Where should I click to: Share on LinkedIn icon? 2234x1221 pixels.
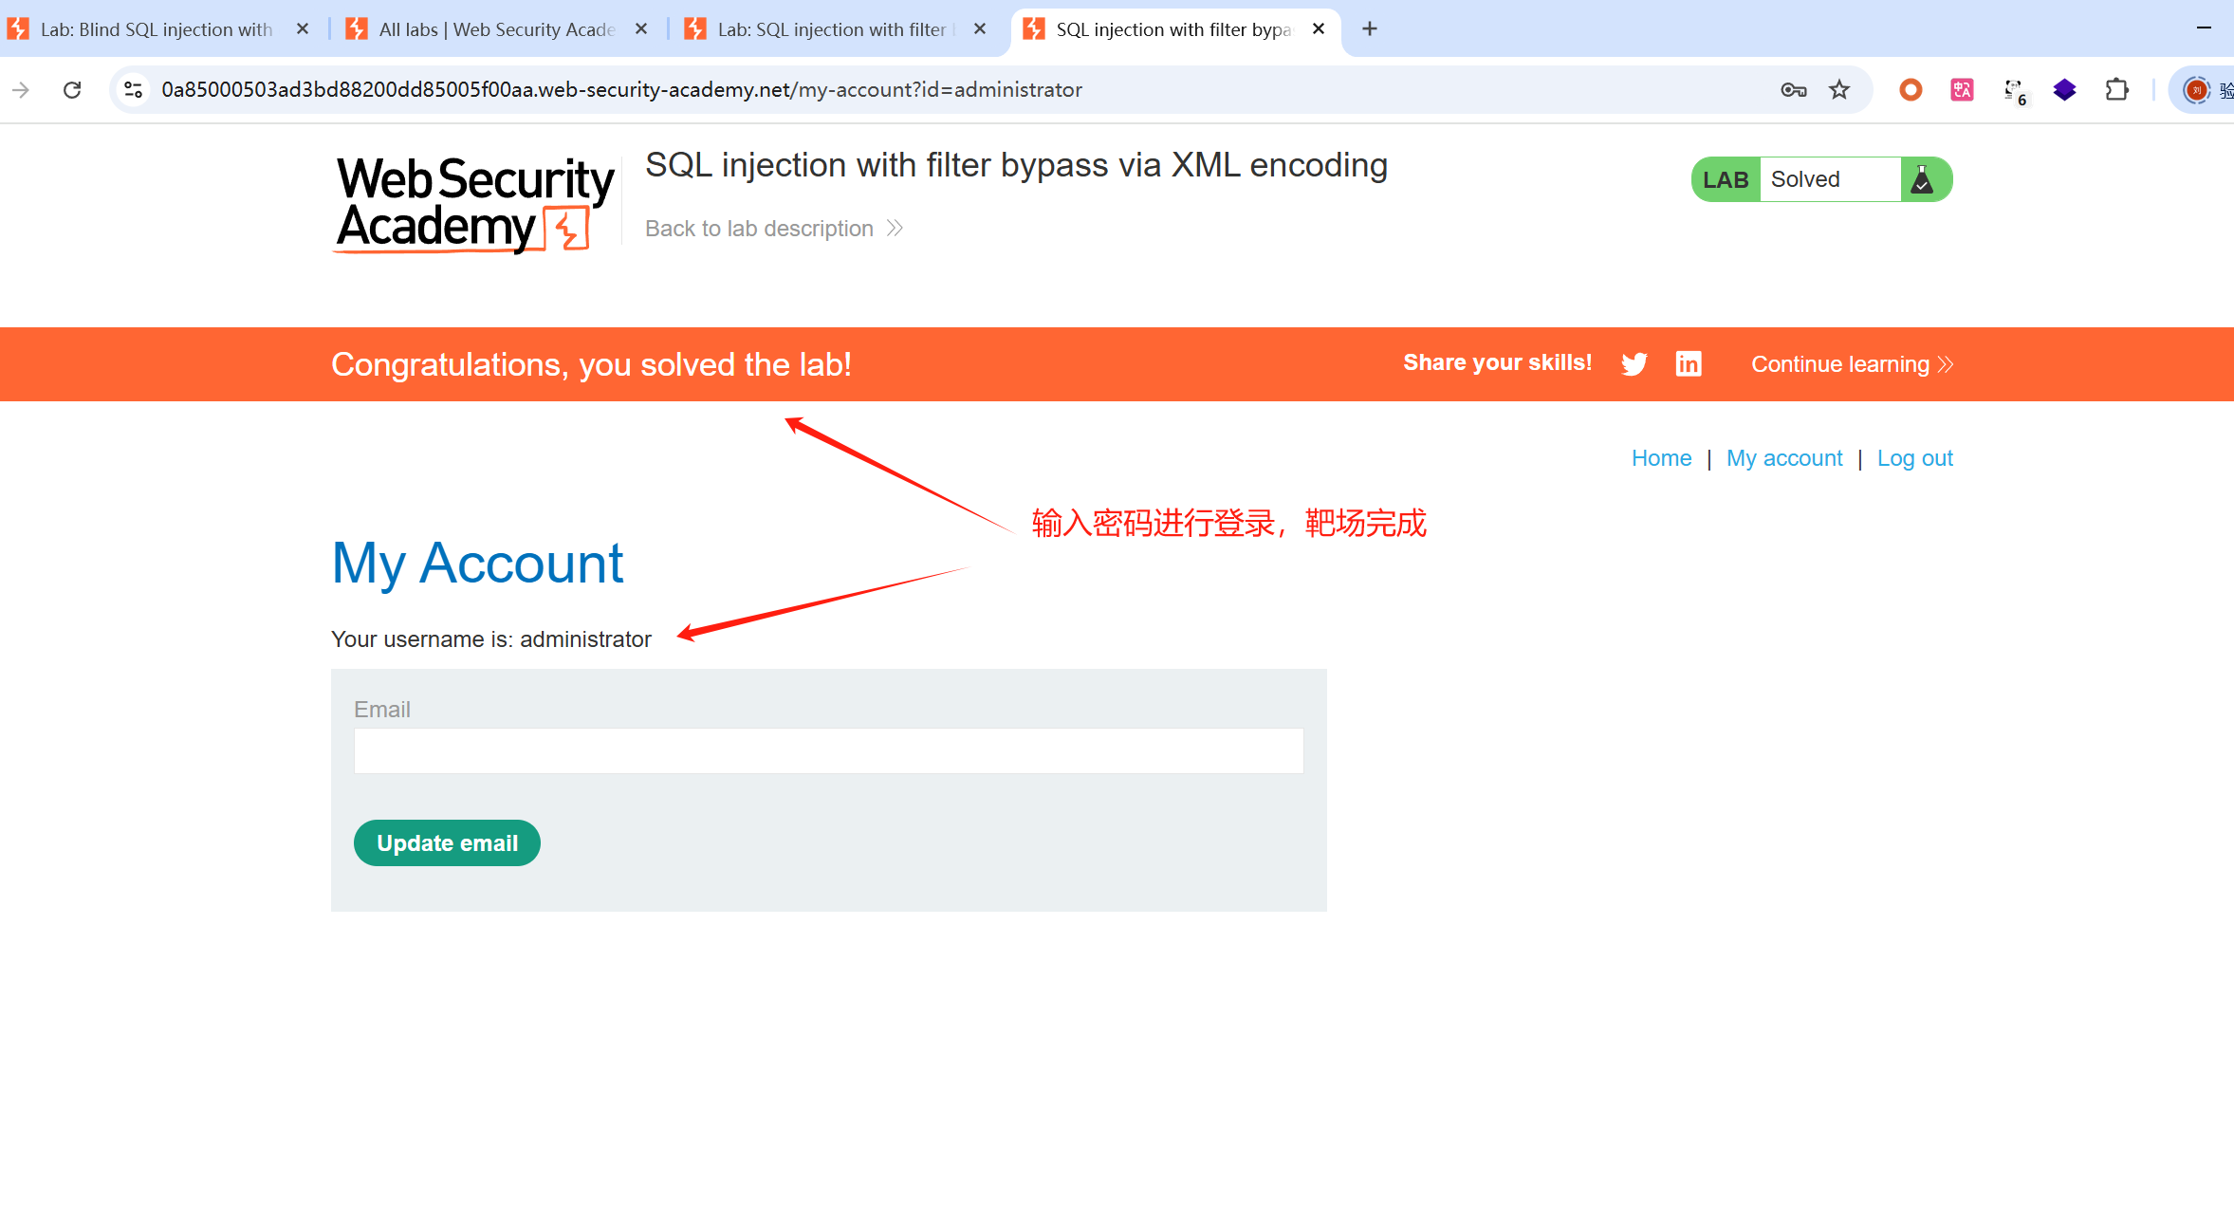point(1689,363)
